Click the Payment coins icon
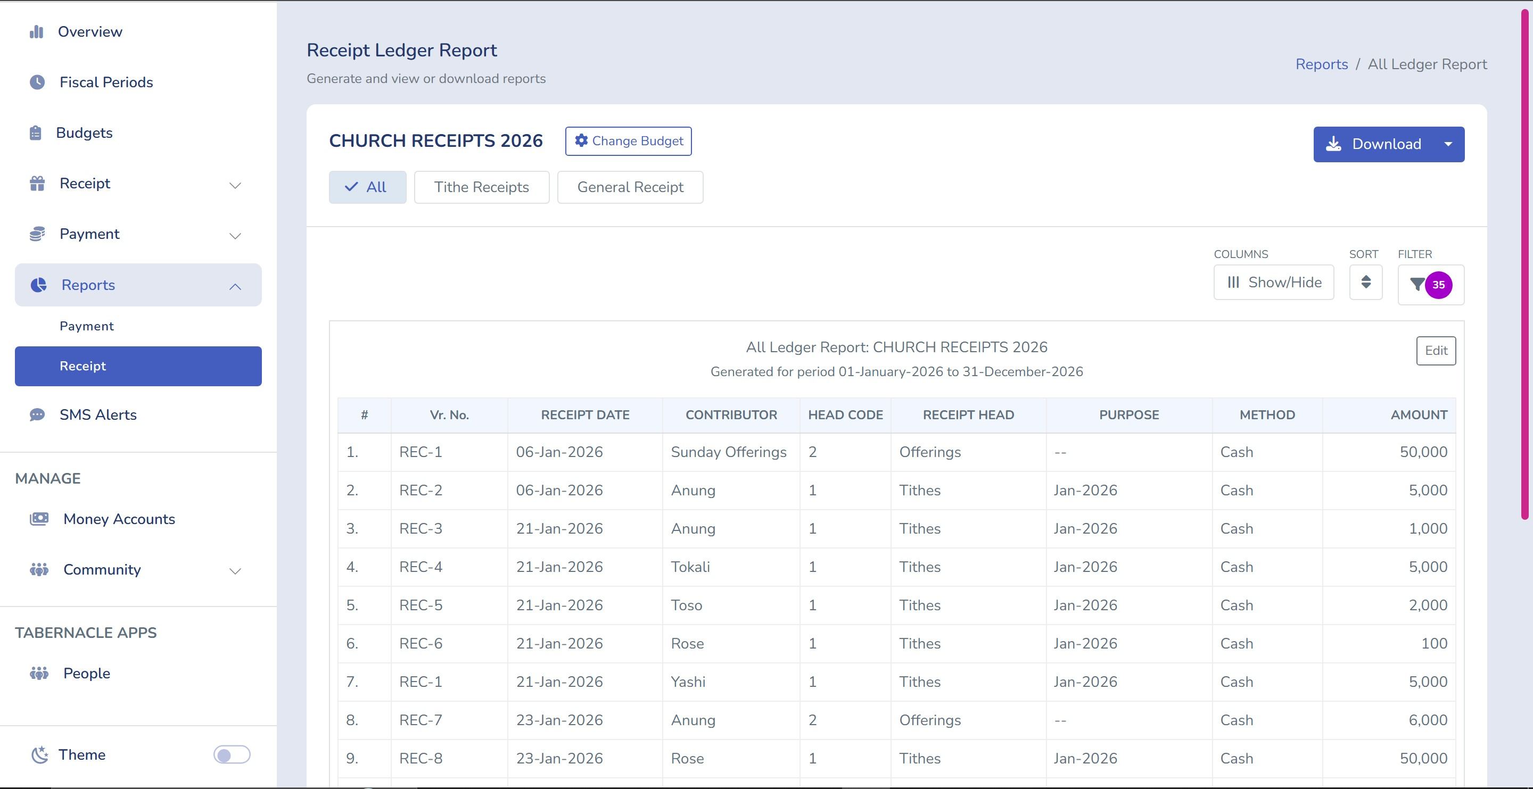Screen dimensions: 1533x789 [x=37, y=234]
